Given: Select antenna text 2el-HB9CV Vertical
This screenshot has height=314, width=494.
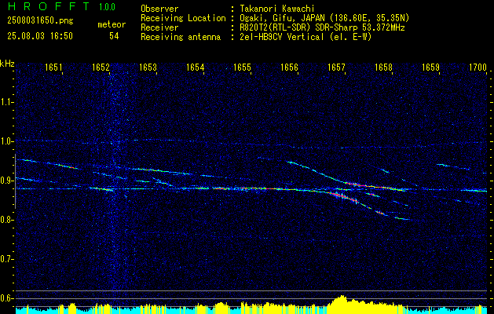Looking at the screenshot, I should point(282,37).
